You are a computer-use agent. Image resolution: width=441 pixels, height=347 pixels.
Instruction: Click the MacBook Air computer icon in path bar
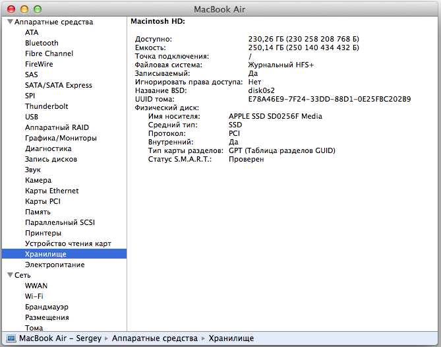point(11,338)
